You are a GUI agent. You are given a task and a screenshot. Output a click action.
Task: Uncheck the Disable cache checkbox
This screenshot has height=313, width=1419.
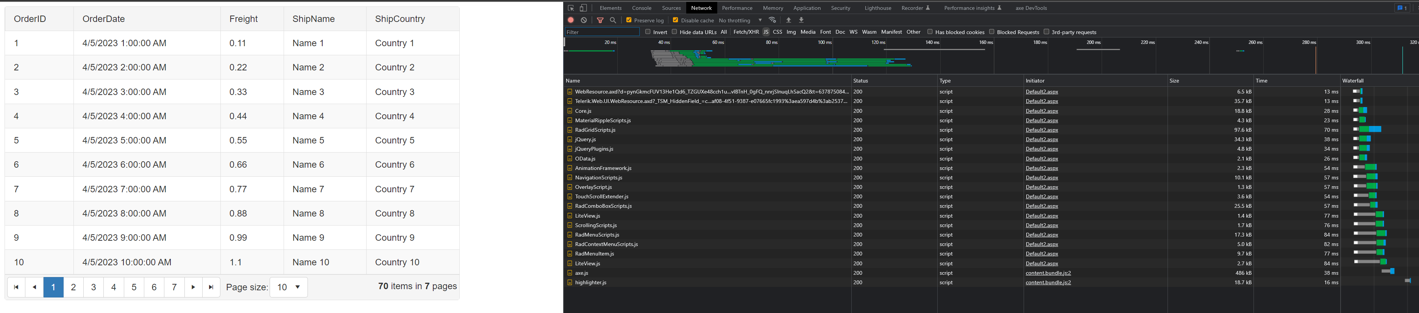click(675, 20)
